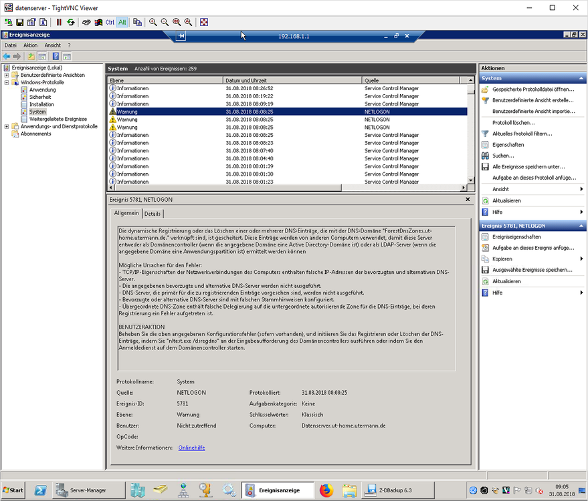Open the Onlinehilfe link
This screenshot has height=501, width=588.
(x=191, y=448)
